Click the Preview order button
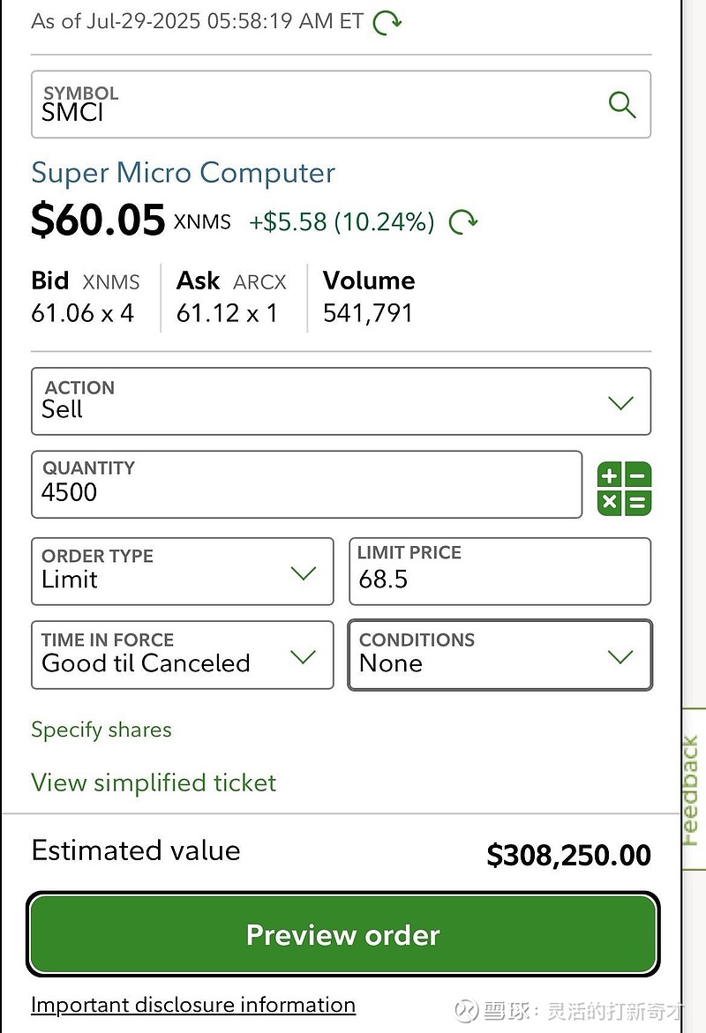The height and width of the screenshot is (1033, 706). 342,935
